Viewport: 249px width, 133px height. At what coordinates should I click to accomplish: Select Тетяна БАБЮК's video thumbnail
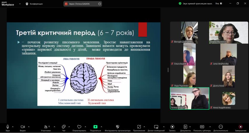click(190, 99)
